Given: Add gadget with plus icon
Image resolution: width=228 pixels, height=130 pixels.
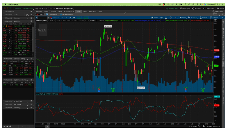Looking at the screenshot, I should pos(7,127).
